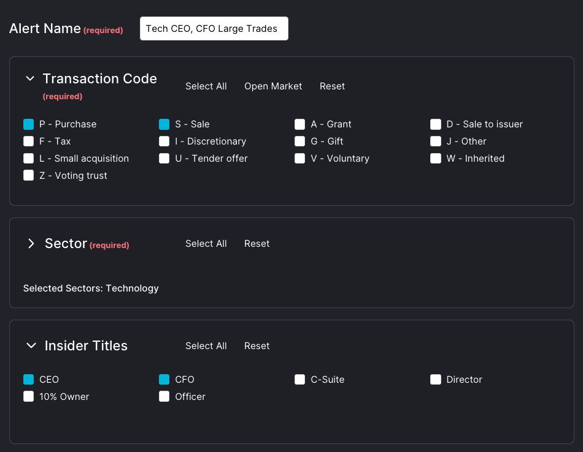Screen dimensions: 583x452
Task: Reset the Sector selections
Action: tap(257, 243)
